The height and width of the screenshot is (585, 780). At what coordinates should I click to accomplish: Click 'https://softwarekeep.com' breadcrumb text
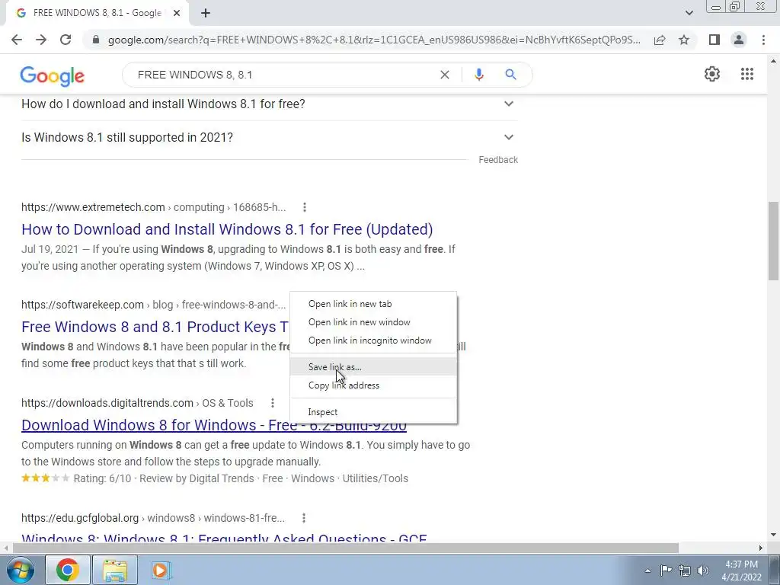click(x=82, y=305)
